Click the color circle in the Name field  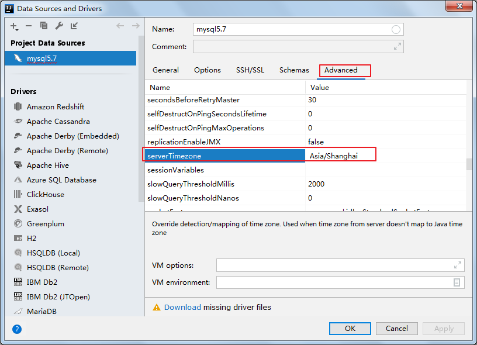coord(396,29)
